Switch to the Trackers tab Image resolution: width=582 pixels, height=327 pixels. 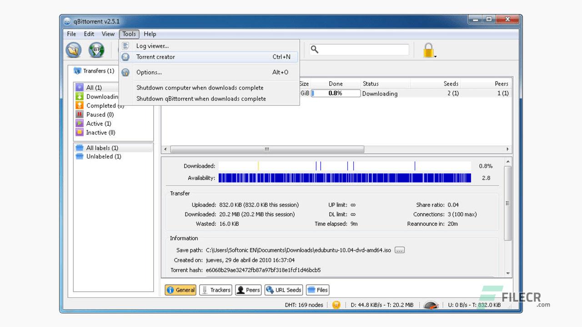coord(216,290)
